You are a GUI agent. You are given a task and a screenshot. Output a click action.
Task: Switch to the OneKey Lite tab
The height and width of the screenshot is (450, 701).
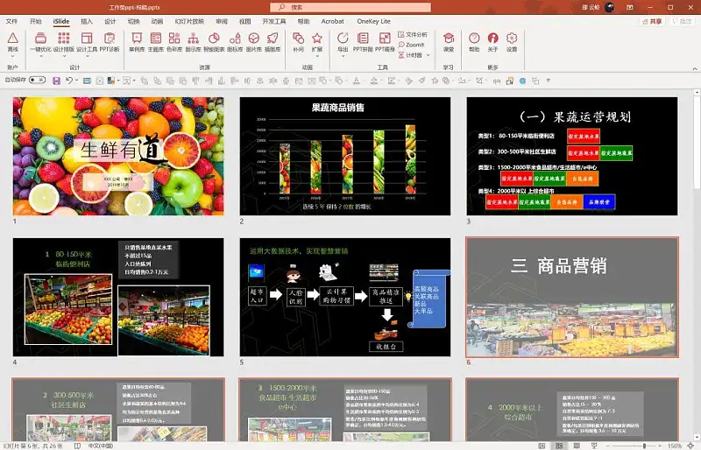tap(373, 22)
